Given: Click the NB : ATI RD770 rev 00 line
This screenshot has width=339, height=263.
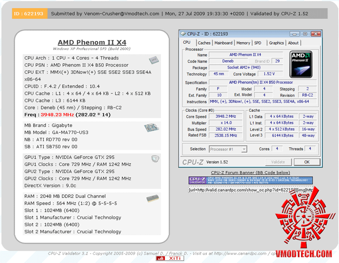Looking at the screenshot, I should pos(51,139).
